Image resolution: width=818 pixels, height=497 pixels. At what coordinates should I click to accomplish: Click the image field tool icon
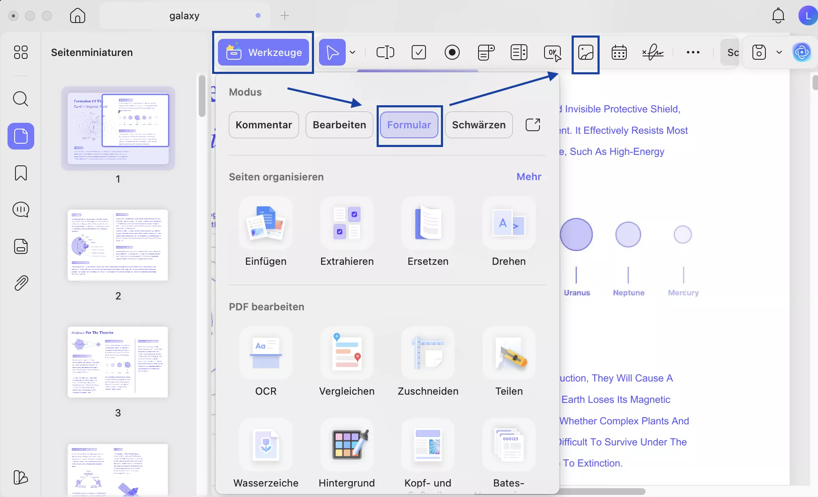tap(585, 53)
